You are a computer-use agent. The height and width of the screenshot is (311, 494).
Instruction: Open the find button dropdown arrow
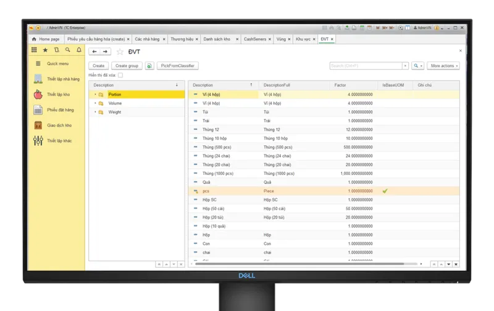(421, 66)
